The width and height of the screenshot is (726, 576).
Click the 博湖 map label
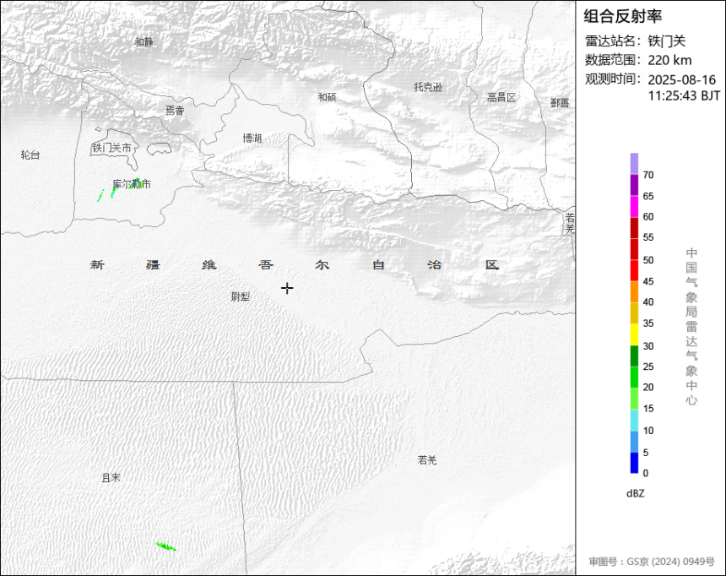(x=252, y=138)
